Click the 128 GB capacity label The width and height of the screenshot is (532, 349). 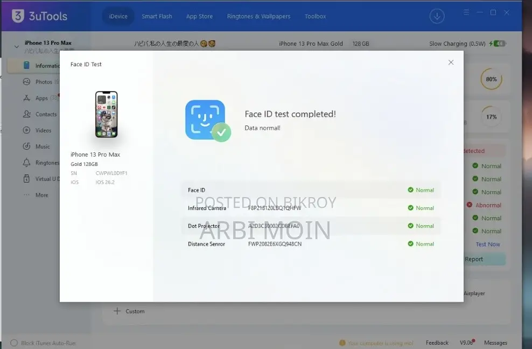[x=361, y=44]
